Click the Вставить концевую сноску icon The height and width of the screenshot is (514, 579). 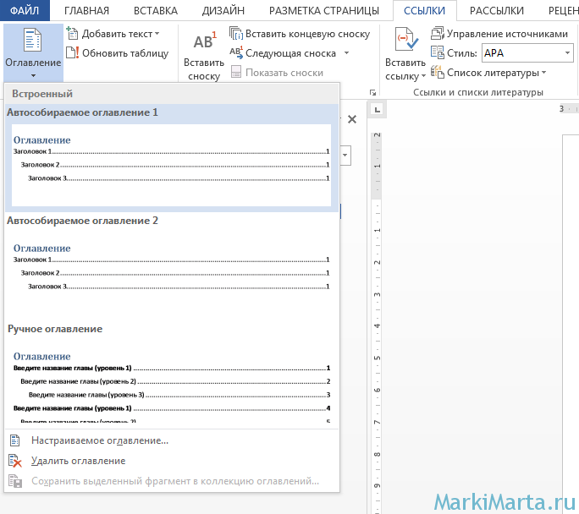point(236,34)
